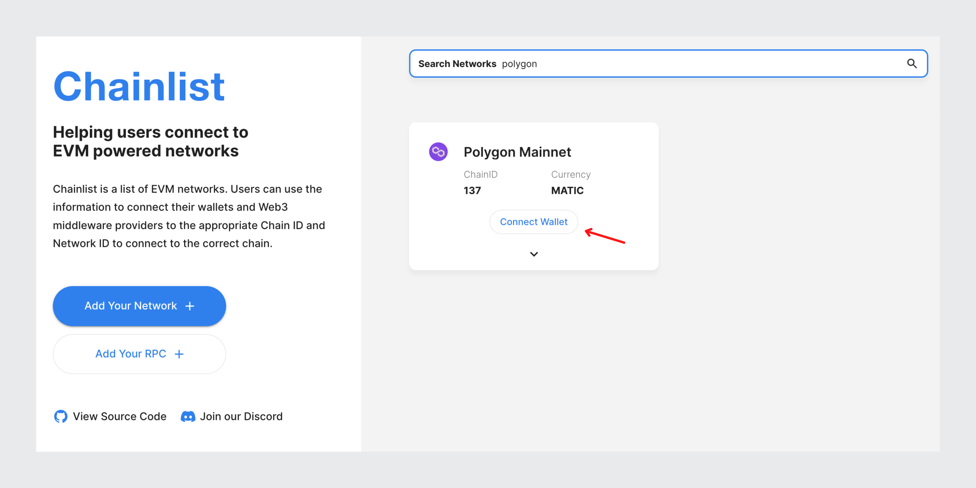Click the Chainlist title
This screenshot has height=488, width=976.
coord(139,87)
